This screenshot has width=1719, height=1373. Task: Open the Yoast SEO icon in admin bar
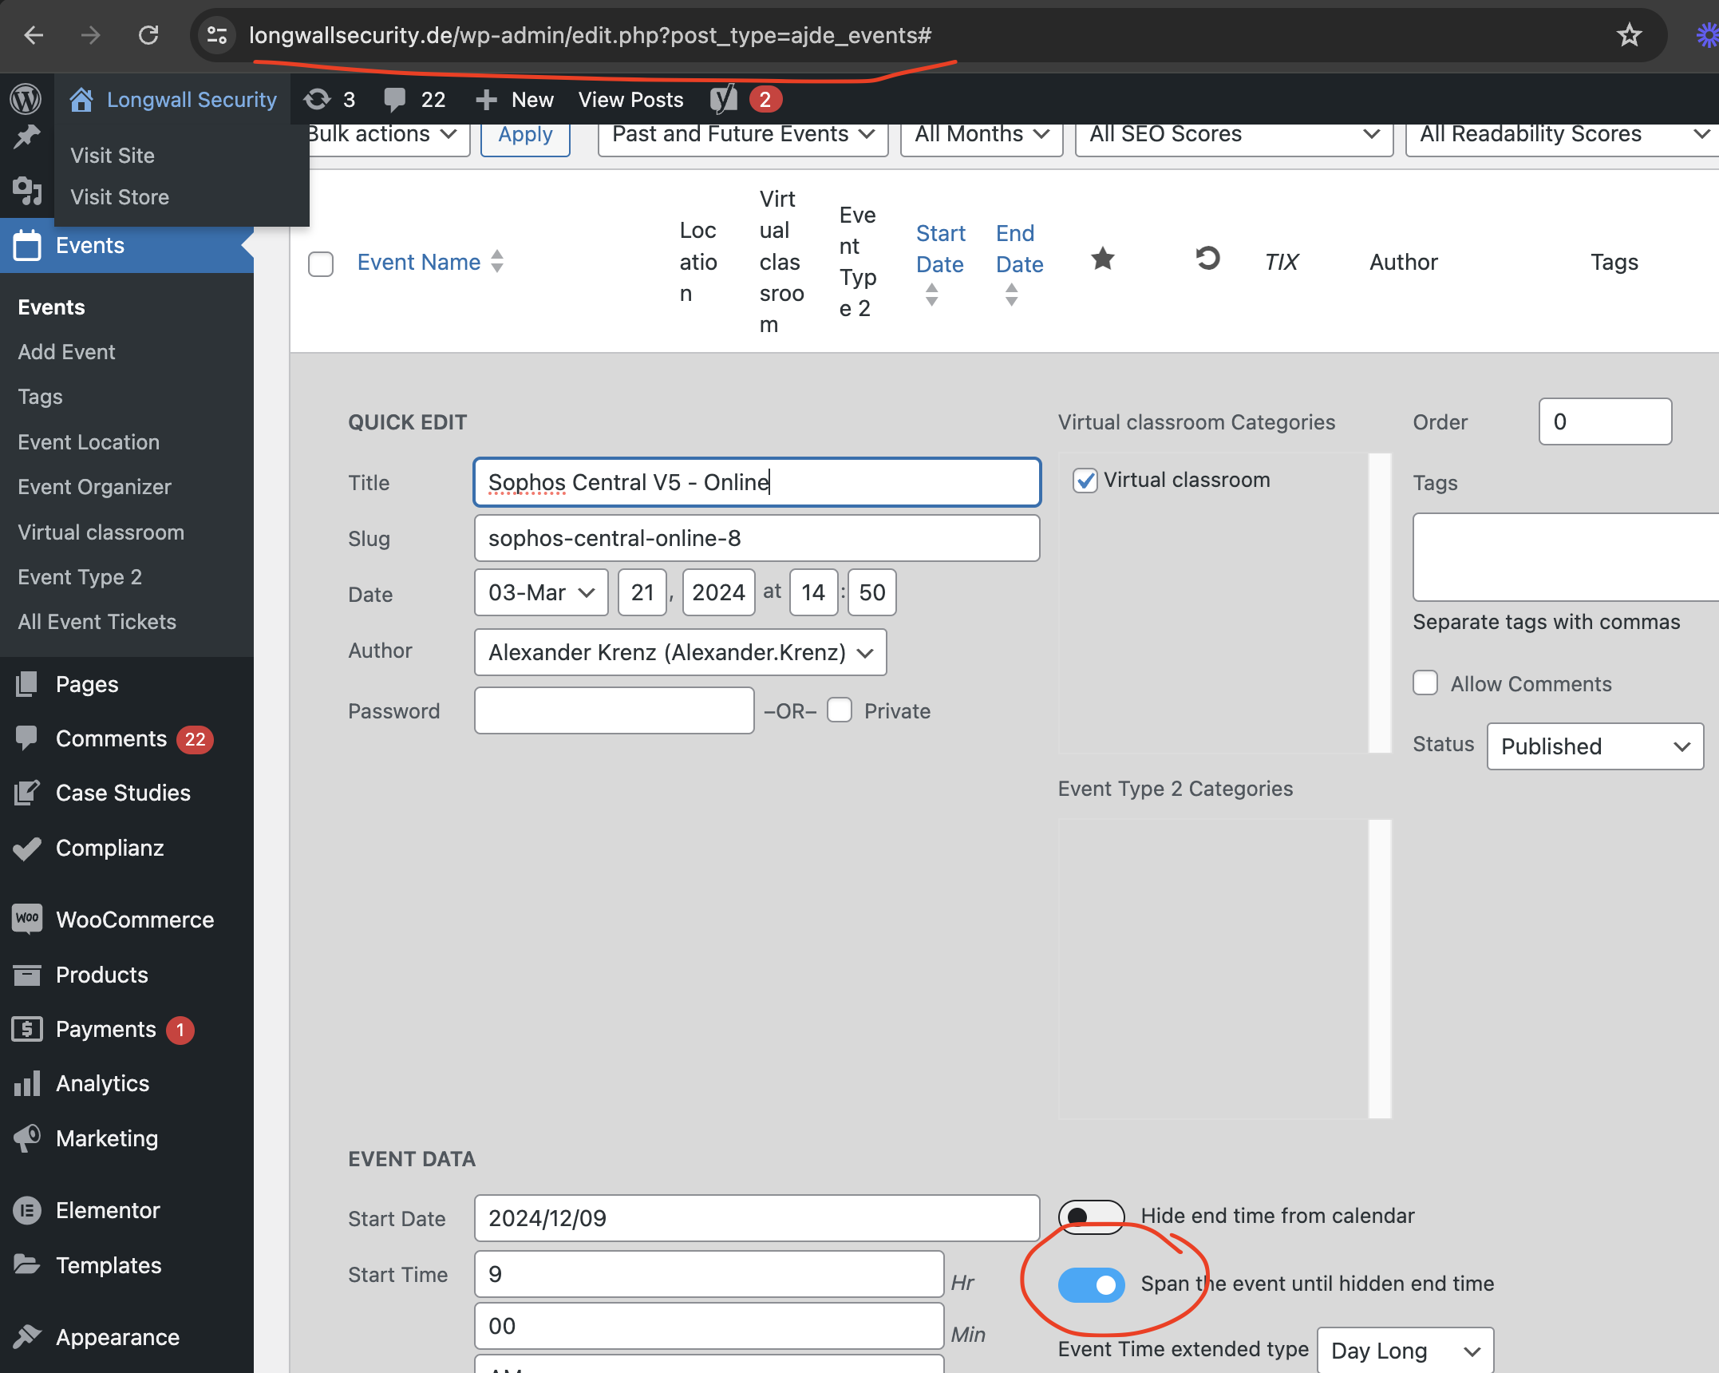724,99
